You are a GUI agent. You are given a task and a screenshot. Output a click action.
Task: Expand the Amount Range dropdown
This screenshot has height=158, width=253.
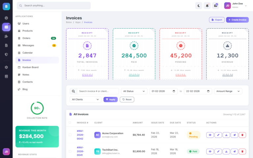coord(228,91)
